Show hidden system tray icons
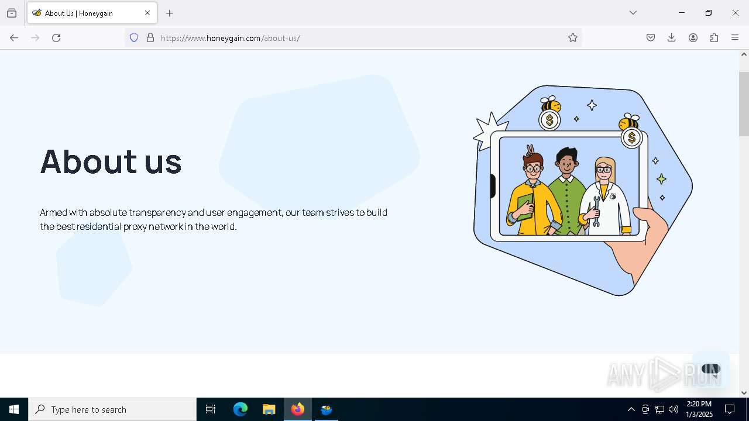Viewport: 749px width, 421px height. tap(631, 409)
